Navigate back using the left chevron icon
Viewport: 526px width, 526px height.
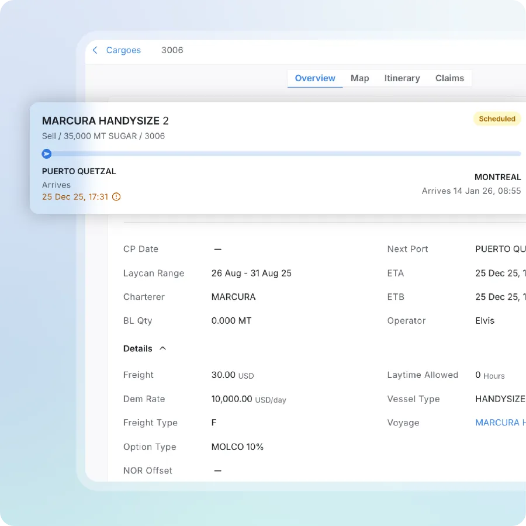(95, 50)
